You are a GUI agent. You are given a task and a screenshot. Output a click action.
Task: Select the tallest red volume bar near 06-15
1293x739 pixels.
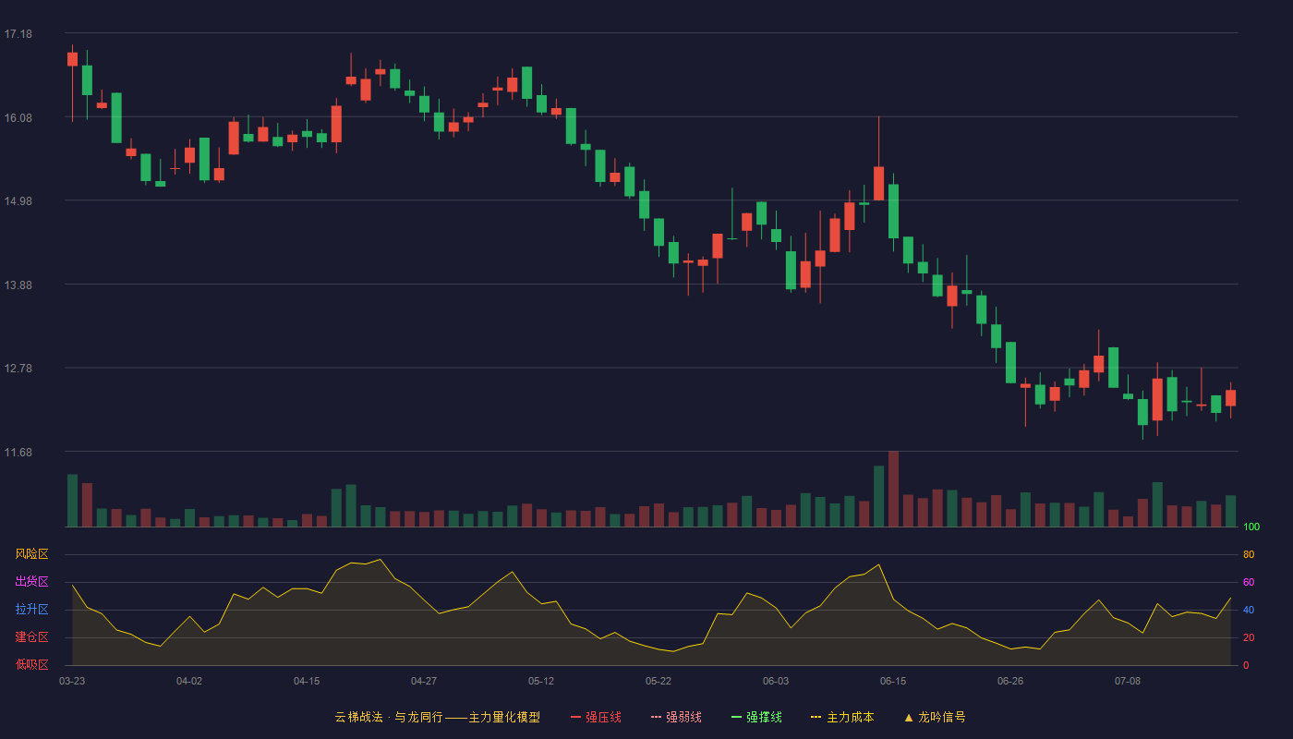[x=893, y=489]
